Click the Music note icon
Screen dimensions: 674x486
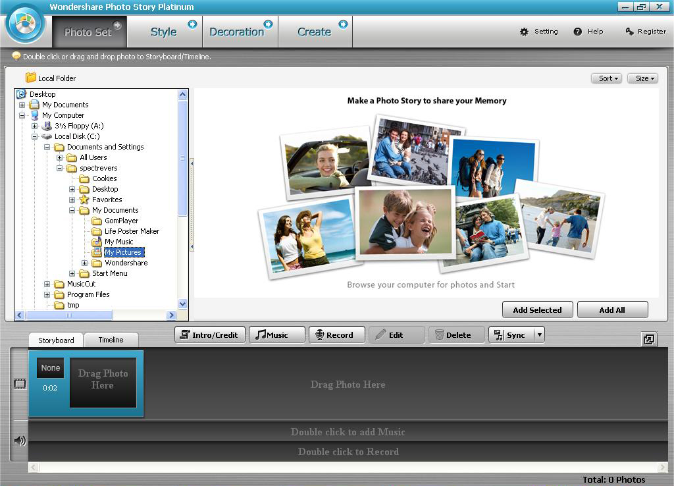click(262, 335)
